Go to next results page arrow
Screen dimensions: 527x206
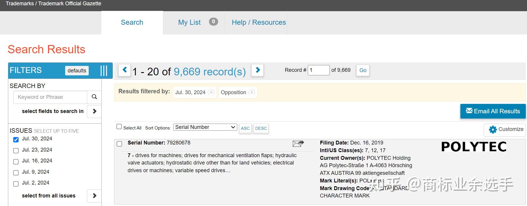257,70
